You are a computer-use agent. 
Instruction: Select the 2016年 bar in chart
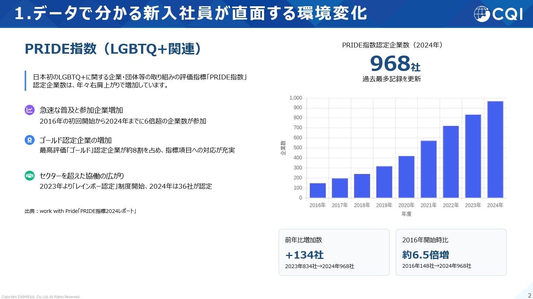click(x=318, y=190)
